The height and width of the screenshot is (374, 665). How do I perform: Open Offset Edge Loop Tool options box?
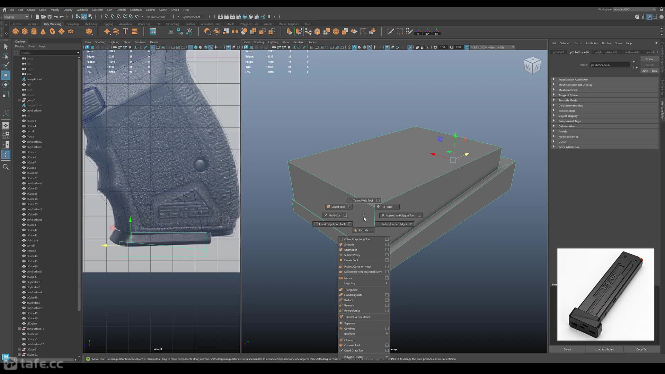(387, 239)
